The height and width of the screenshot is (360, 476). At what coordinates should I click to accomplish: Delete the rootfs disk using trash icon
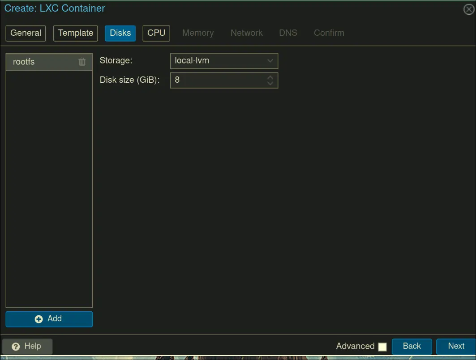(x=82, y=62)
